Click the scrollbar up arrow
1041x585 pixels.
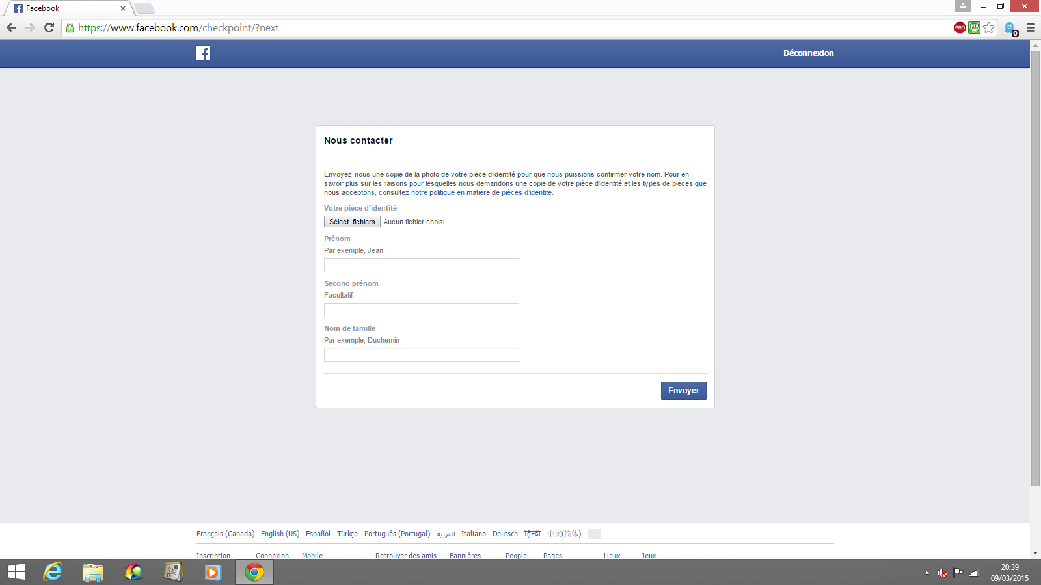pos(1035,45)
